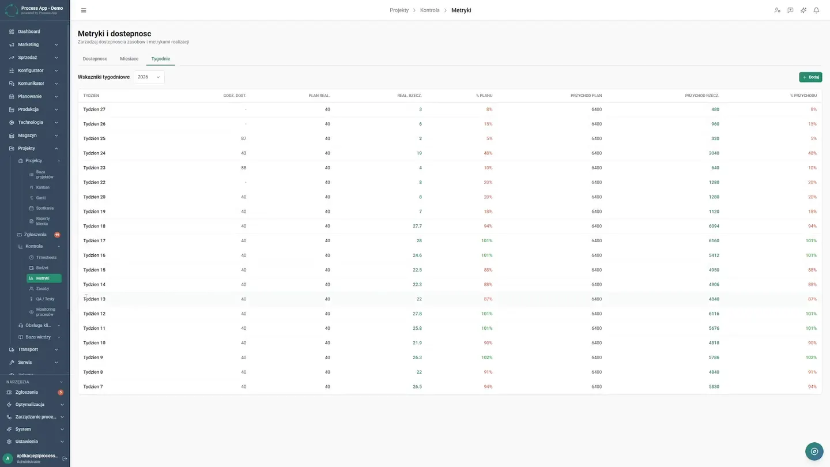830x467 pixels.
Task: Open Spotkania in sidebar
Action: click(x=44, y=208)
